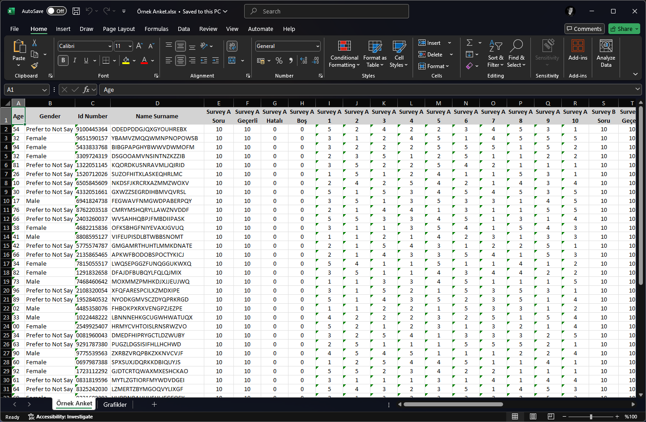Open Conditional Formatting options
The height and width of the screenshot is (422, 646).
click(x=344, y=54)
